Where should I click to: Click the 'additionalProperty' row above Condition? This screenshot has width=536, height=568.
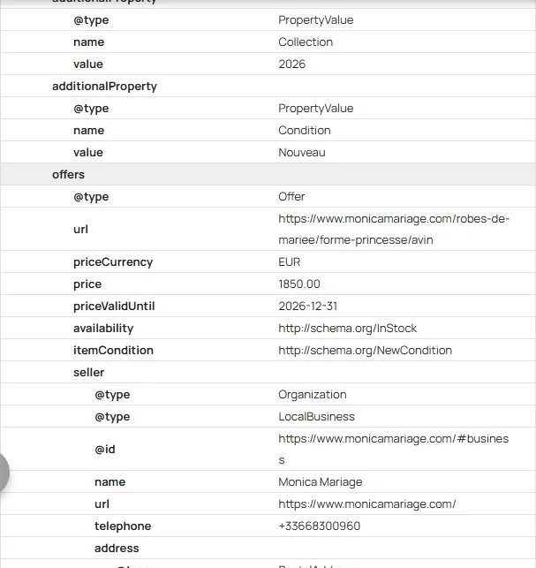point(268,87)
